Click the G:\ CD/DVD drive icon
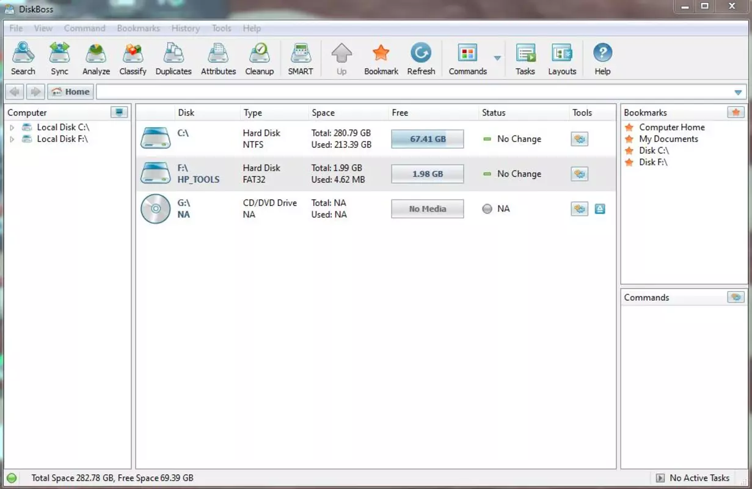Screen dimensions: 752x489 (156, 208)
